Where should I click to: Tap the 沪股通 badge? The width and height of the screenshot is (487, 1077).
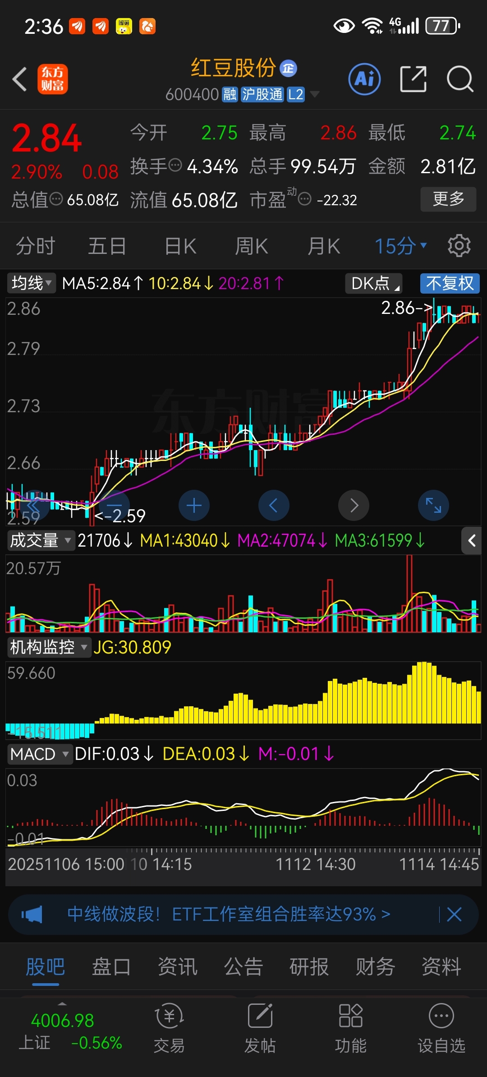coord(262,95)
